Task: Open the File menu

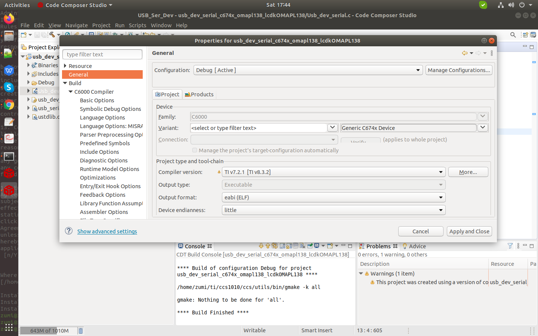Action: tap(25, 25)
